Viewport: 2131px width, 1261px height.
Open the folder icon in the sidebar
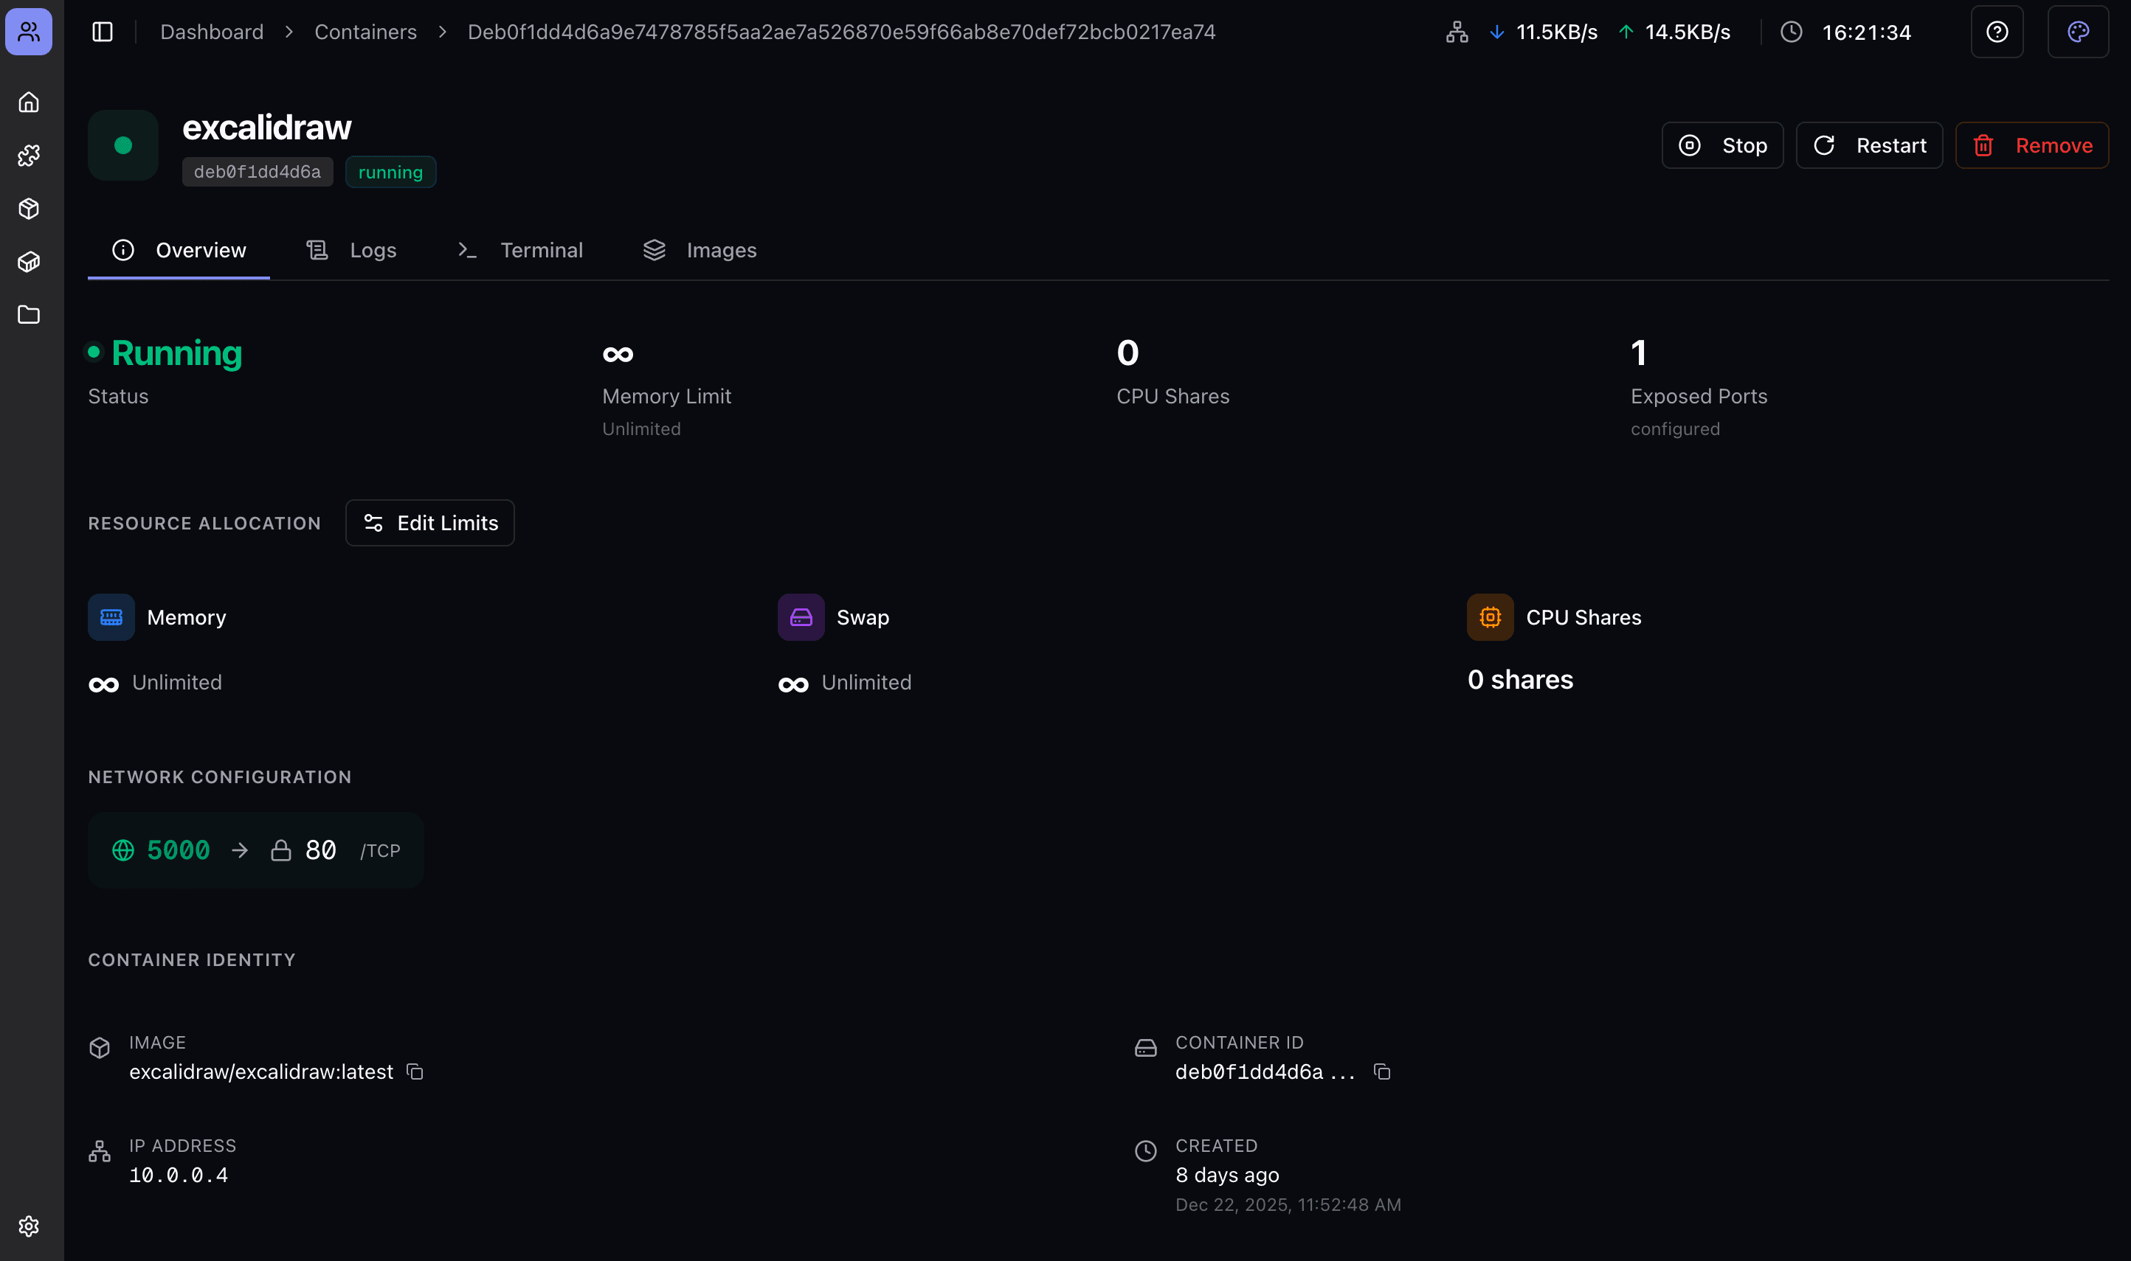[x=29, y=316]
